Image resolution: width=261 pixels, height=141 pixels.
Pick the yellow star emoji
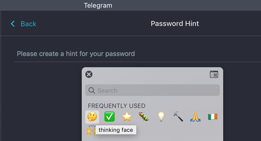coord(127,117)
